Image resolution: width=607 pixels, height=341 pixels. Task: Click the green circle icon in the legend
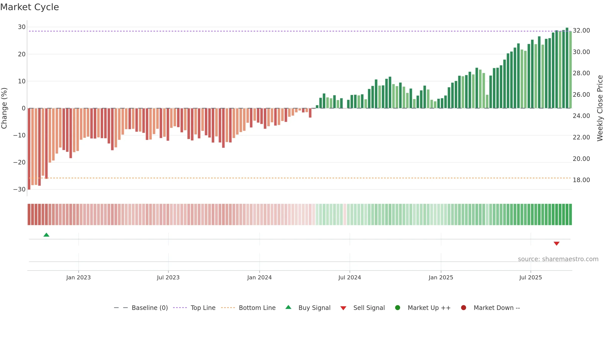pyautogui.click(x=398, y=308)
